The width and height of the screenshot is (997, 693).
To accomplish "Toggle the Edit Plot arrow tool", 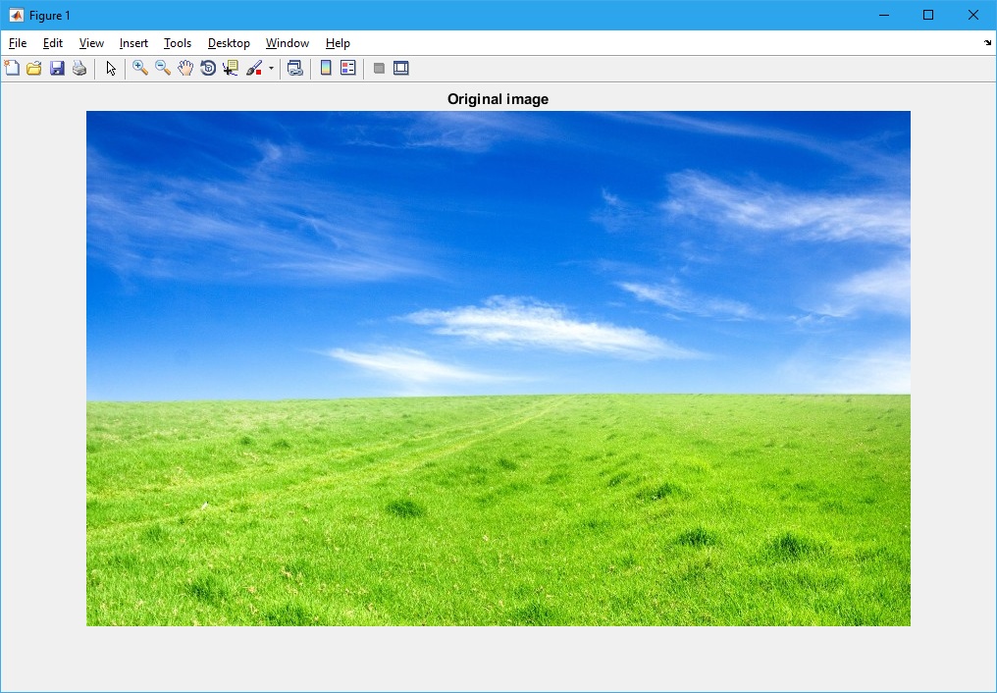I will 111,69.
